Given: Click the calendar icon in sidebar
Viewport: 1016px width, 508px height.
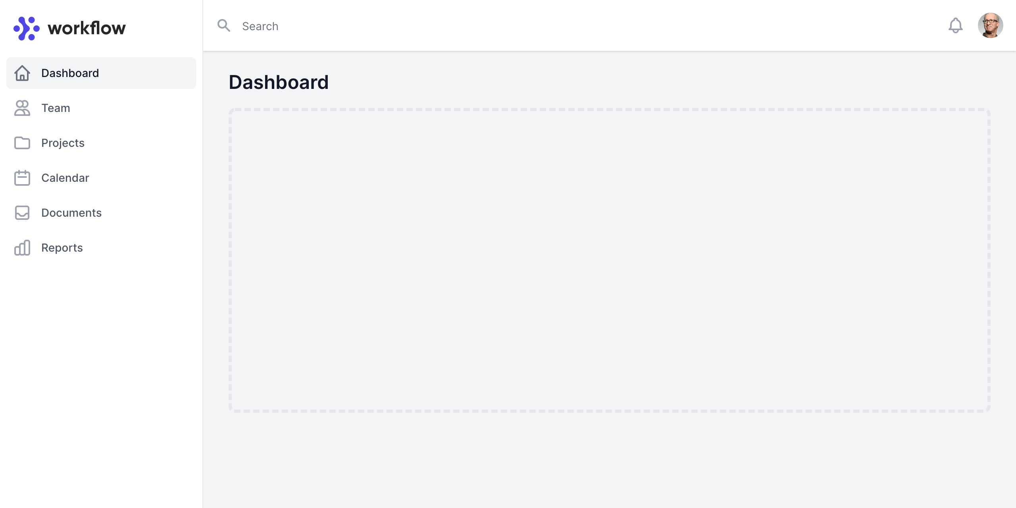Looking at the screenshot, I should pyautogui.click(x=22, y=178).
